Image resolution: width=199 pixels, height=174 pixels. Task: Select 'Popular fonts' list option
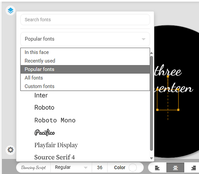point(85,69)
